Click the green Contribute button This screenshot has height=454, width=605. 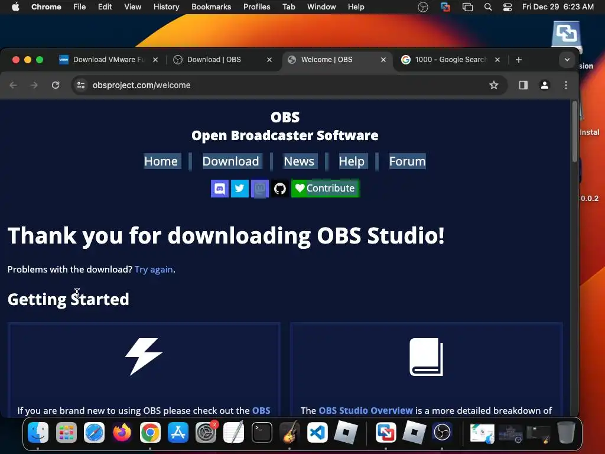coord(325,189)
